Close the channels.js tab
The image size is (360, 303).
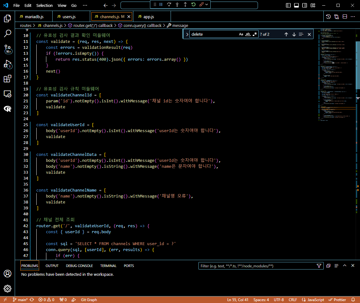click(129, 17)
